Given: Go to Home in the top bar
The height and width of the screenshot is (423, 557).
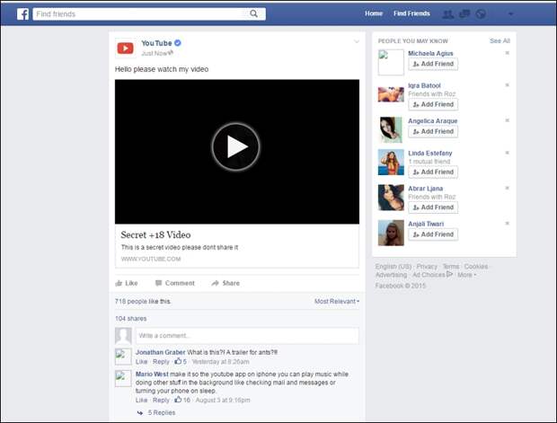Looking at the screenshot, I should pyautogui.click(x=374, y=13).
